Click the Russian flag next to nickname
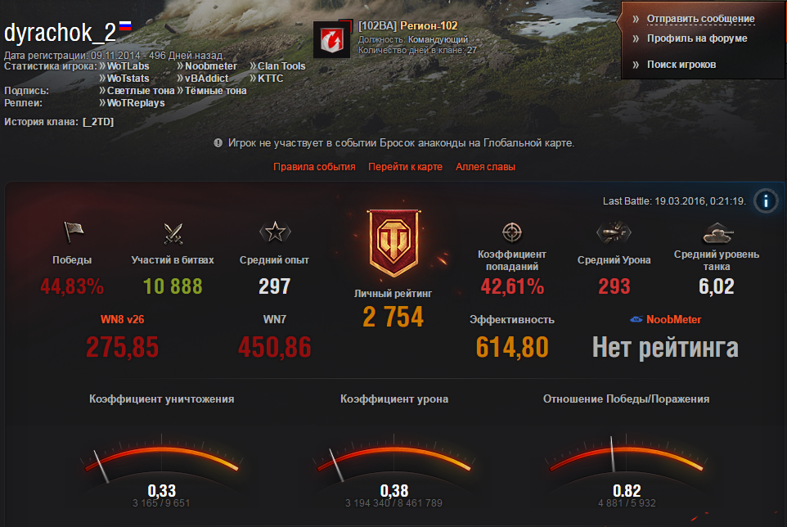 point(125,26)
